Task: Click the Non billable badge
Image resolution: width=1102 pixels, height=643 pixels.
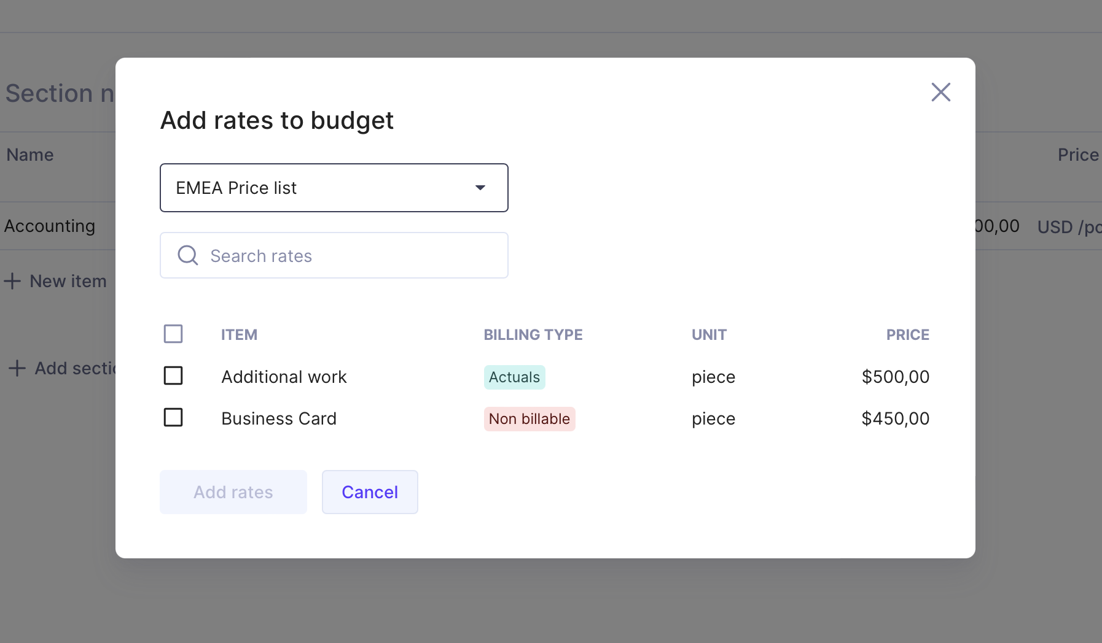Action: 530,419
